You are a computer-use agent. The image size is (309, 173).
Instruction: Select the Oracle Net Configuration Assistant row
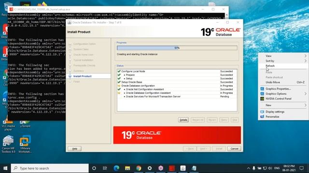click(x=177, y=89)
